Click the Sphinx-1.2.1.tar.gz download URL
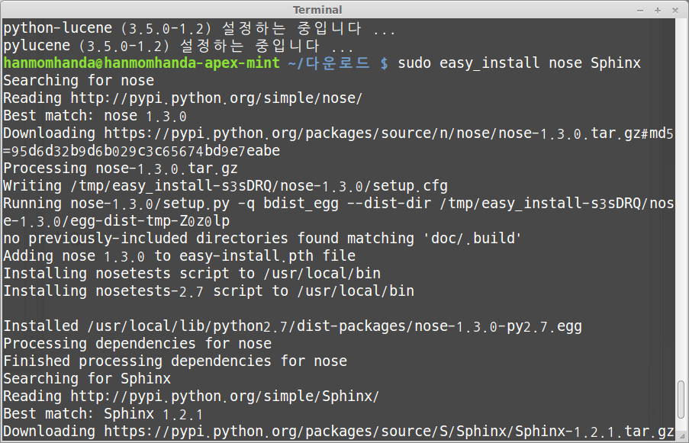Screen dimensions: 689x443 [389, 432]
